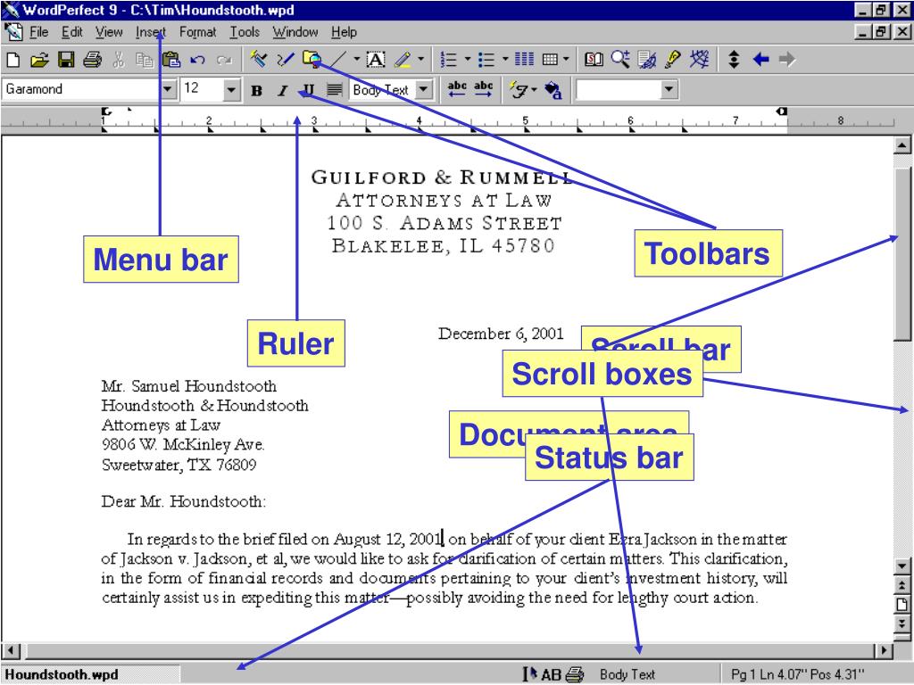Open the font size 12 dropdown
914x685 pixels.
click(231, 90)
